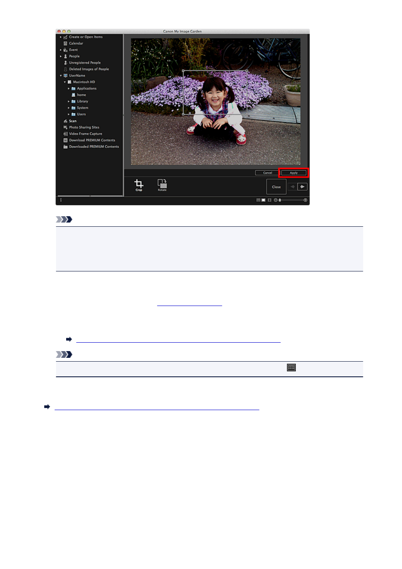This screenshot has width=402, height=569.
Task: Click the sidebar options icon at bottom-left
Action: tap(61, 200)
